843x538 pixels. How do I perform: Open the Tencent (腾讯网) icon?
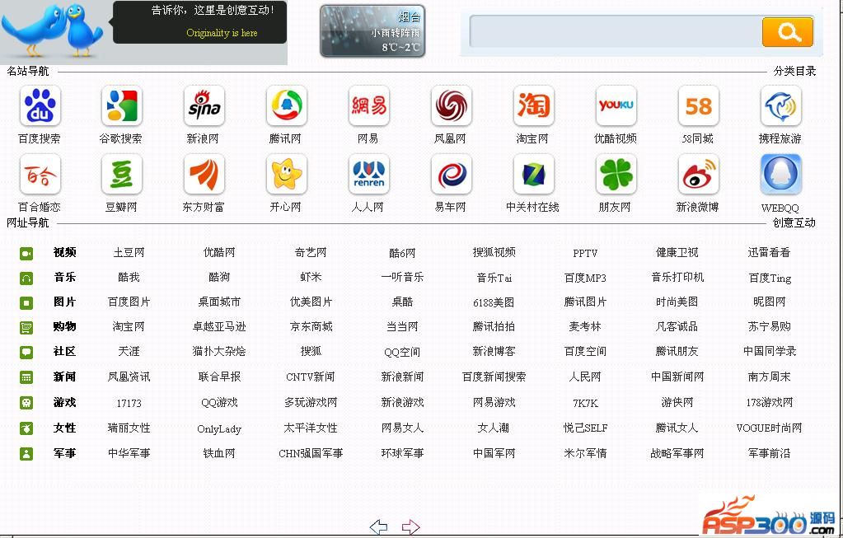click(287, 106)
